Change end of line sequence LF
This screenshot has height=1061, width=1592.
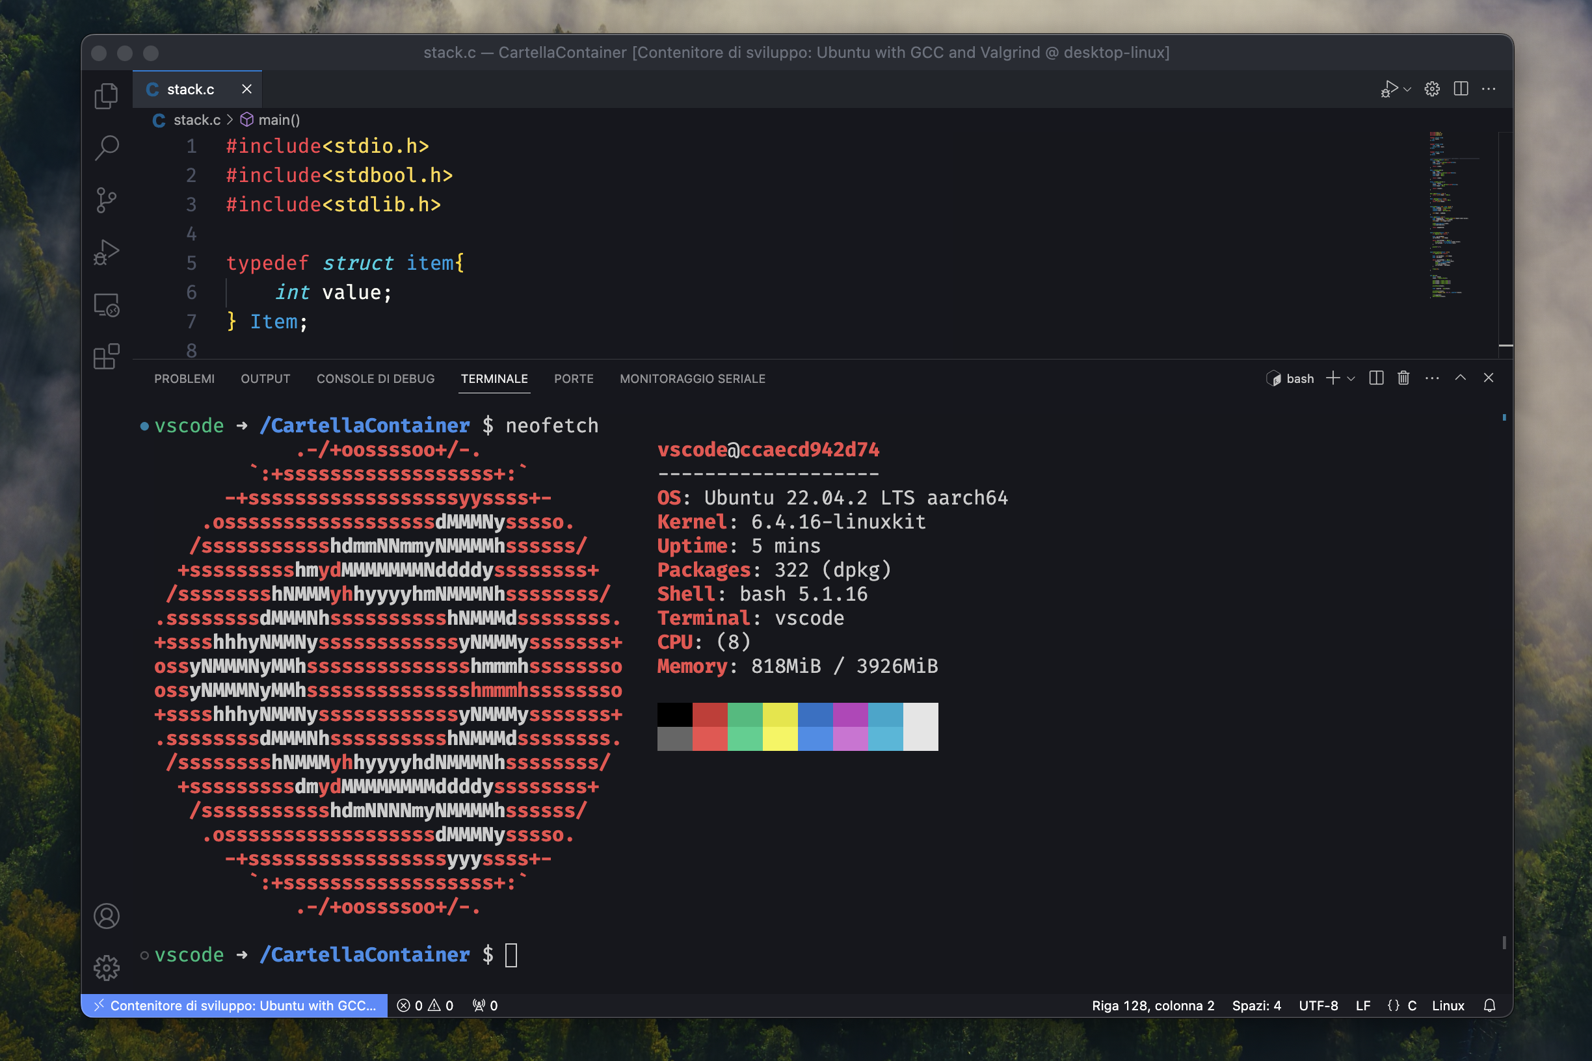click(1362, 1006)
